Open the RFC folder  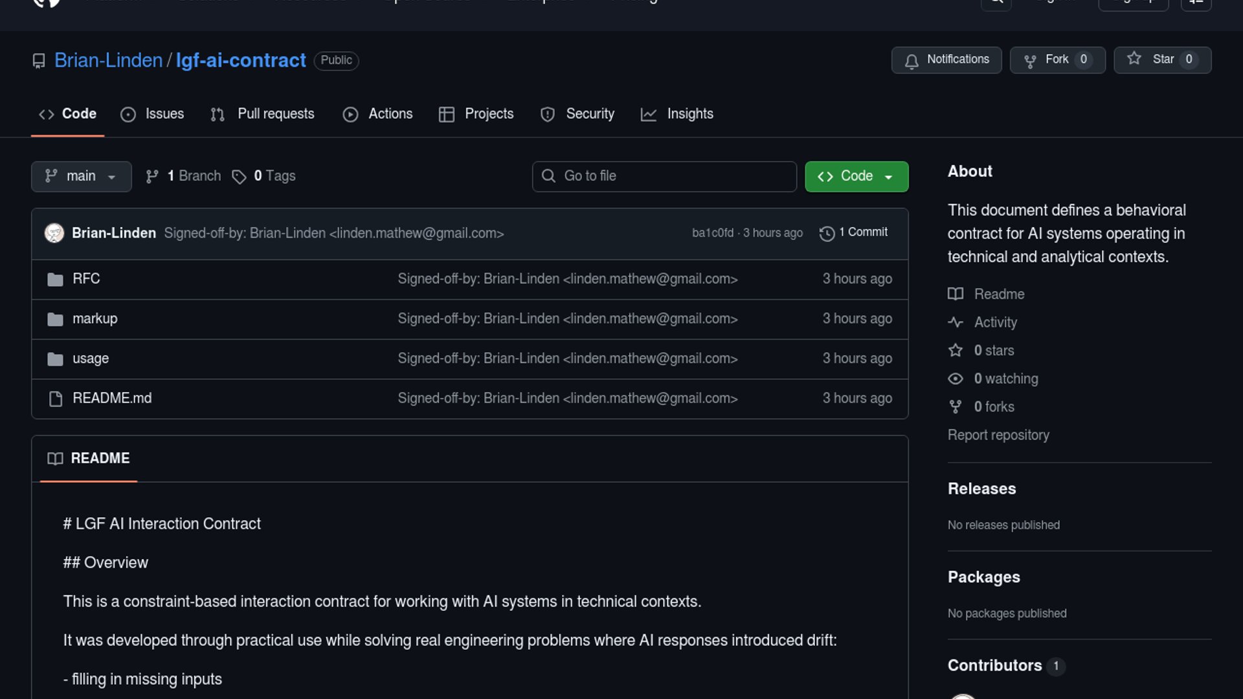point(86,279)
